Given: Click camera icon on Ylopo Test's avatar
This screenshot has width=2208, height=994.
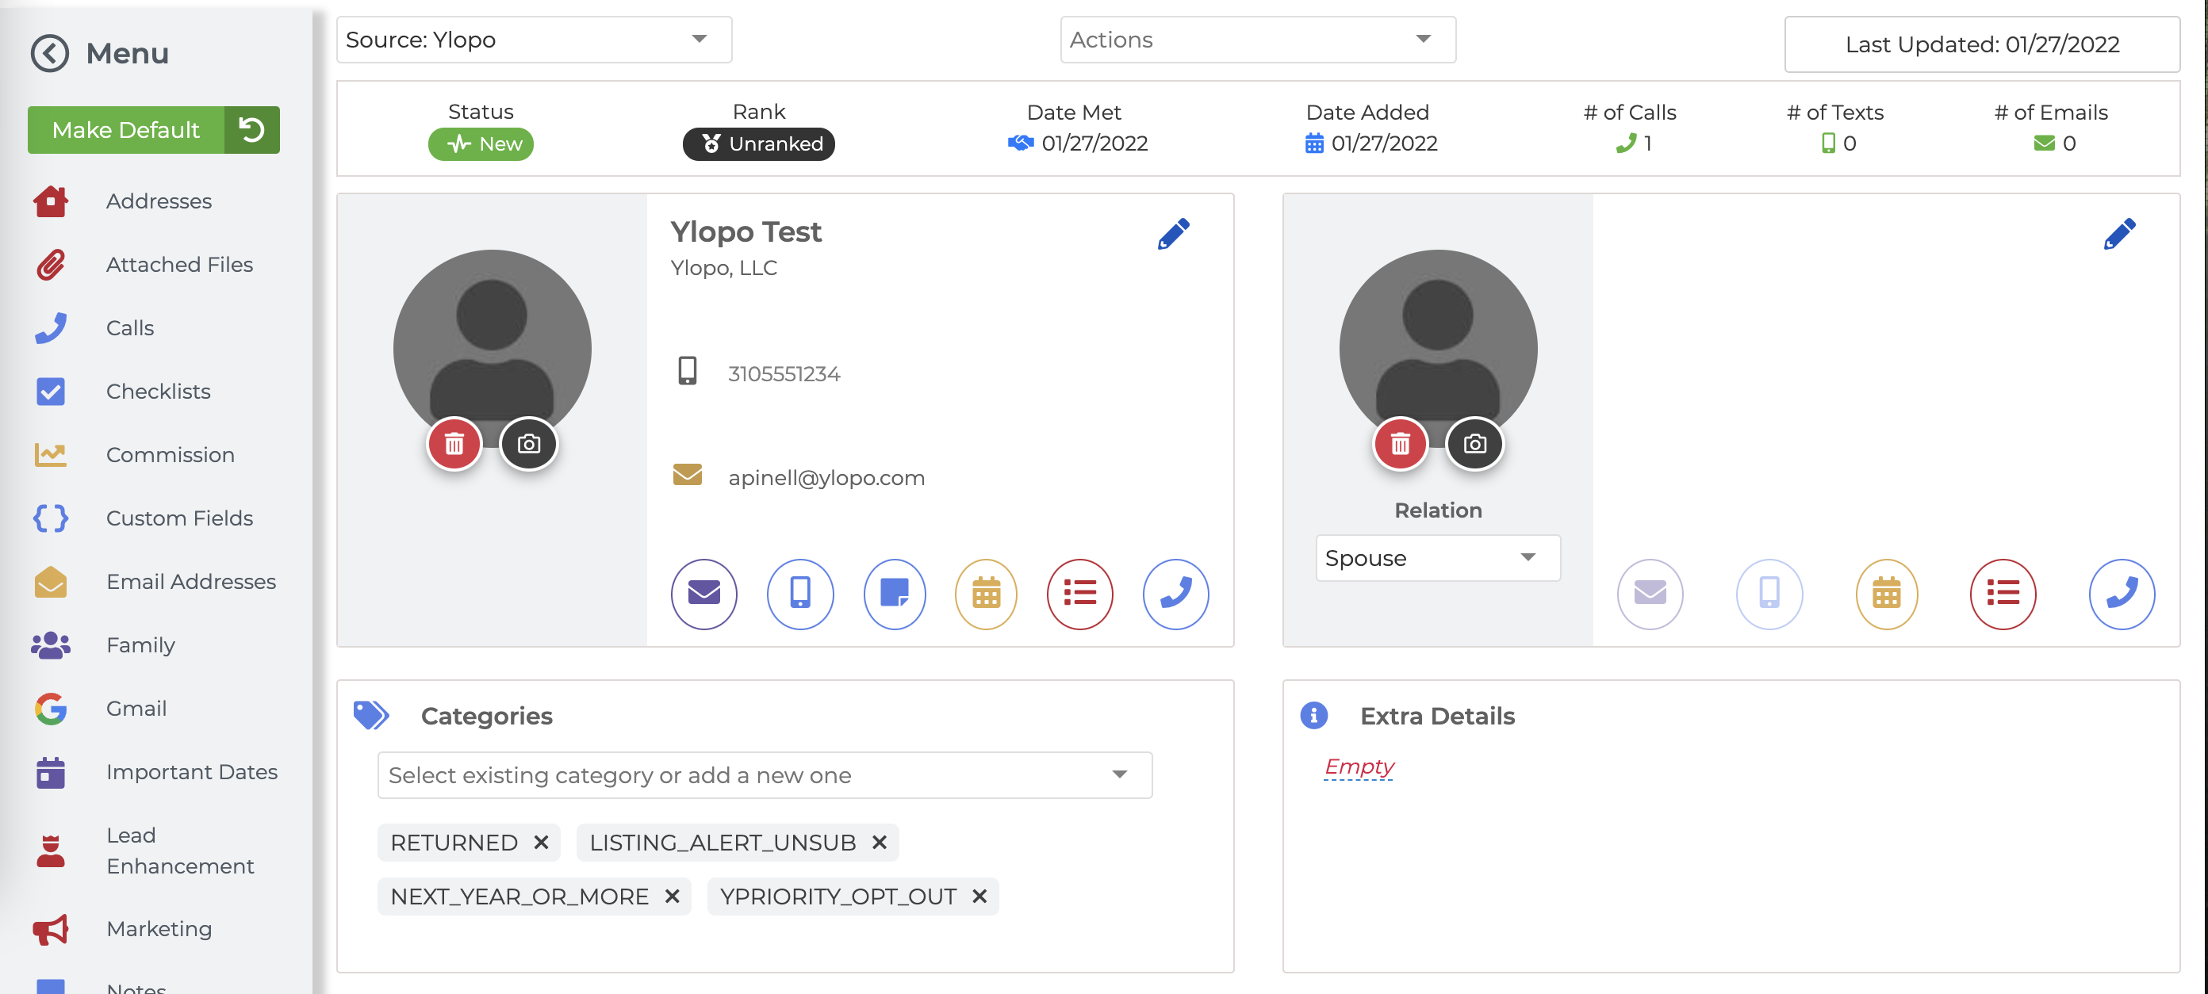Looking at the screenshot, I should (529, 444).
